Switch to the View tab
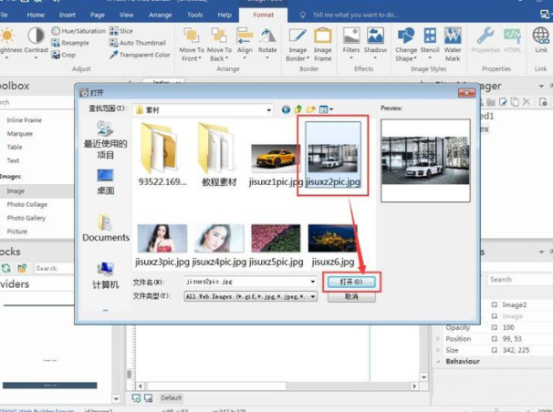 126,15
